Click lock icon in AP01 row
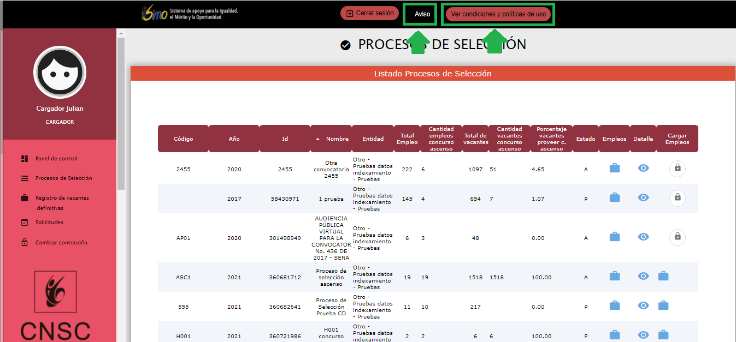Screen dimensions: 736x342 tap(678, 237)
